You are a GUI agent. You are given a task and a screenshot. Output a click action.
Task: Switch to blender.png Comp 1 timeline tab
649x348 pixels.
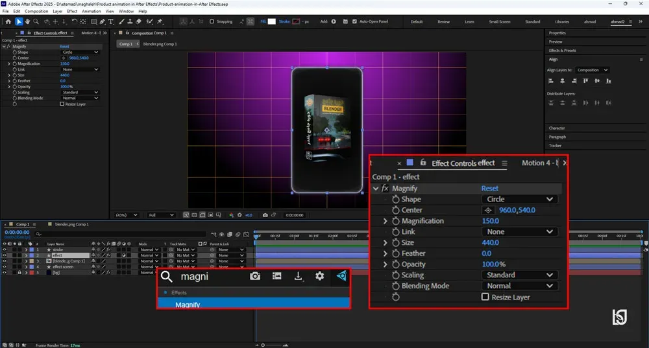click(72, 224)
